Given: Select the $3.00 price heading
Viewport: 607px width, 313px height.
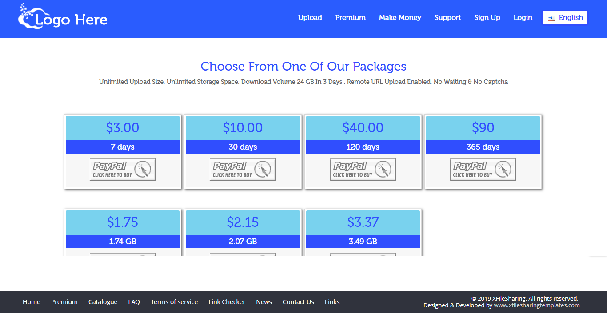Looking at the screenshot, I should (123, 128).
